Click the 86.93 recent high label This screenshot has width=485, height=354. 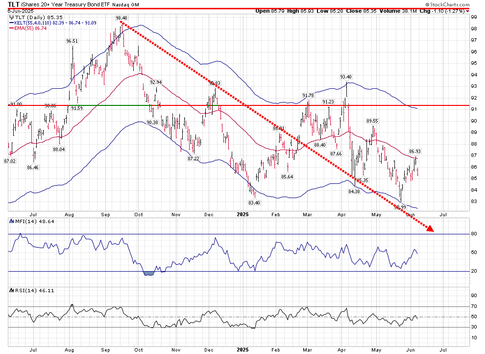click(415, 152)
